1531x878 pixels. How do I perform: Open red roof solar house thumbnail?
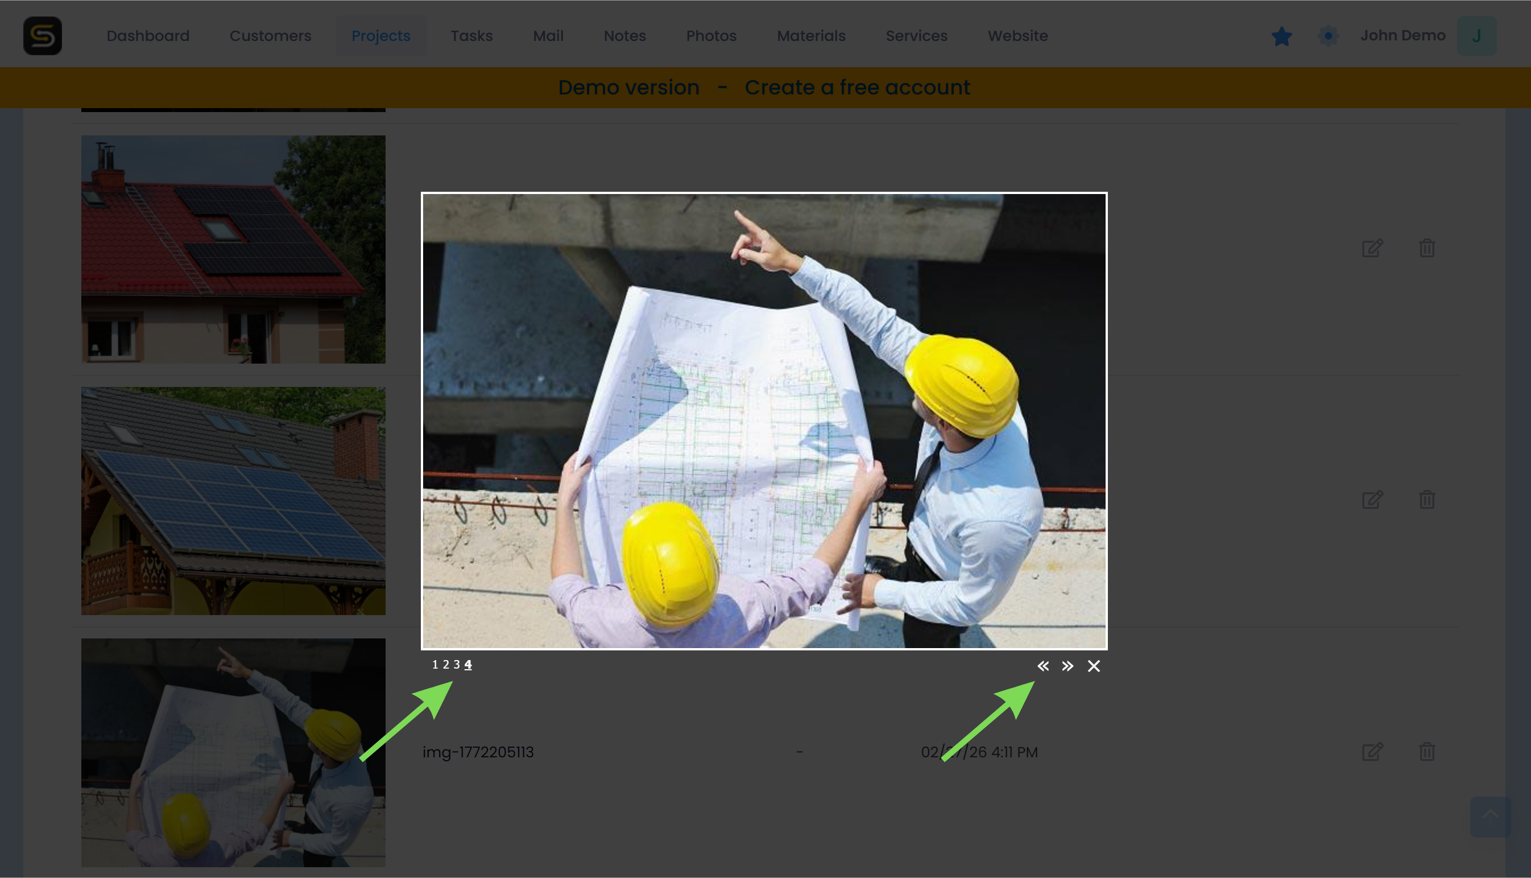click(233, 249)
